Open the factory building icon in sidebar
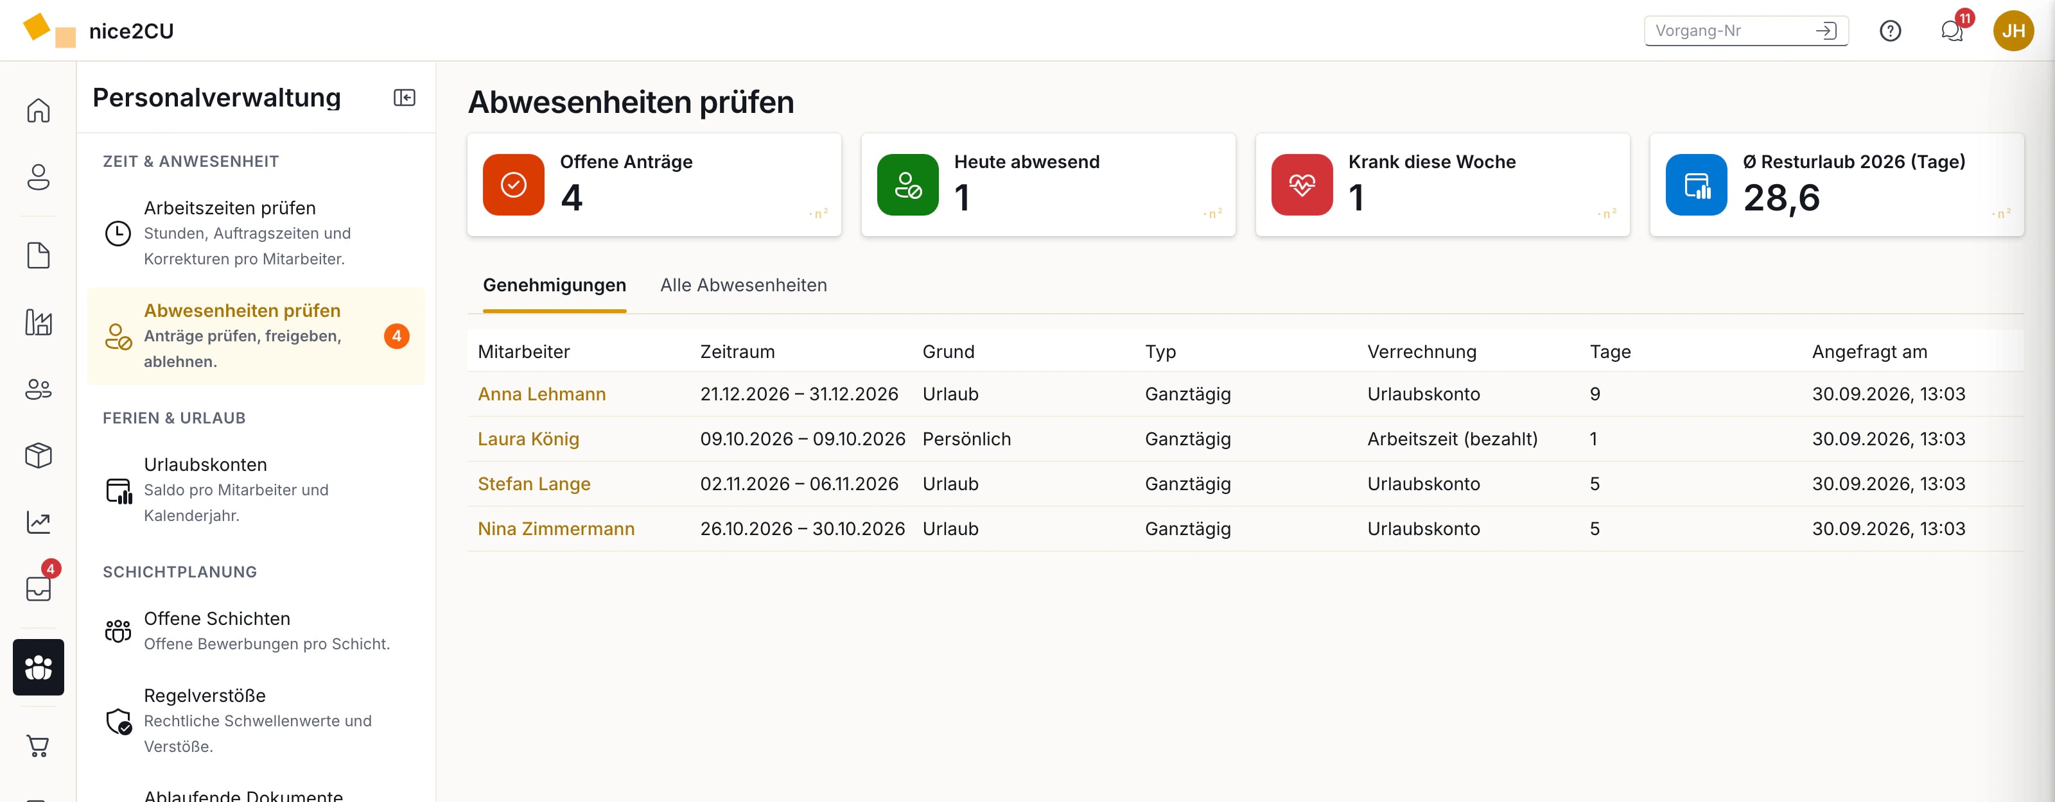2055x802 pixels. [x=39, y=322]
